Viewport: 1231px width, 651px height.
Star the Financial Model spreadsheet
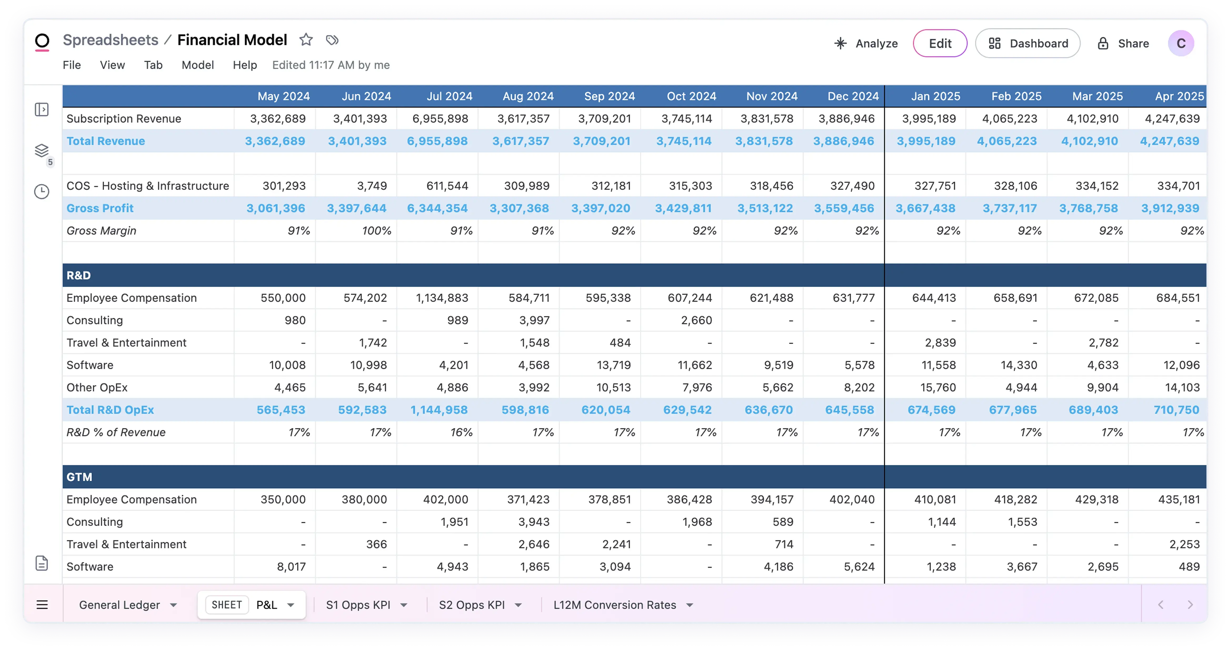(306, 40)
